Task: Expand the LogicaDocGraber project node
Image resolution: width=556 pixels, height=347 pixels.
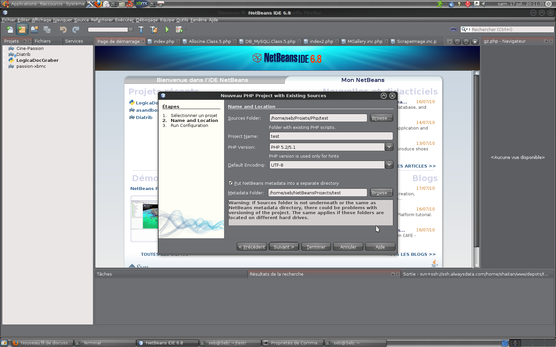Action: (5, 60)
